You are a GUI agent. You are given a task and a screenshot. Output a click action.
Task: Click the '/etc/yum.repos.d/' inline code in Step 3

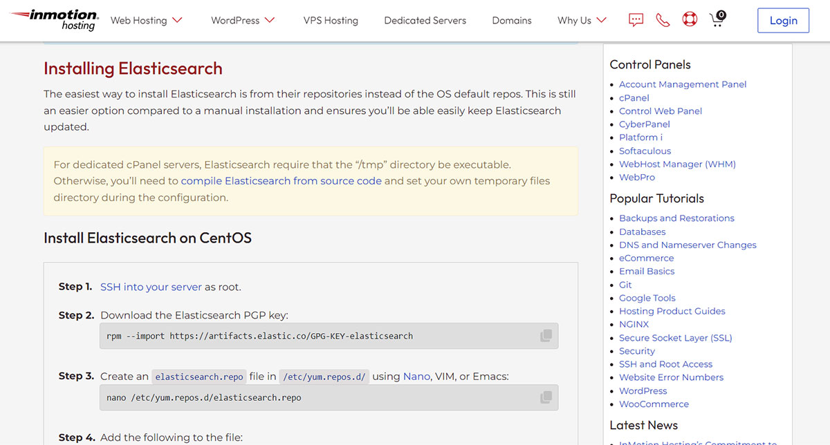[325, 377]
